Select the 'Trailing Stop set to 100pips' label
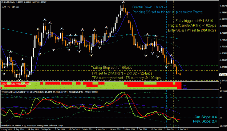 pyautogui.click(x=112, y=68)
